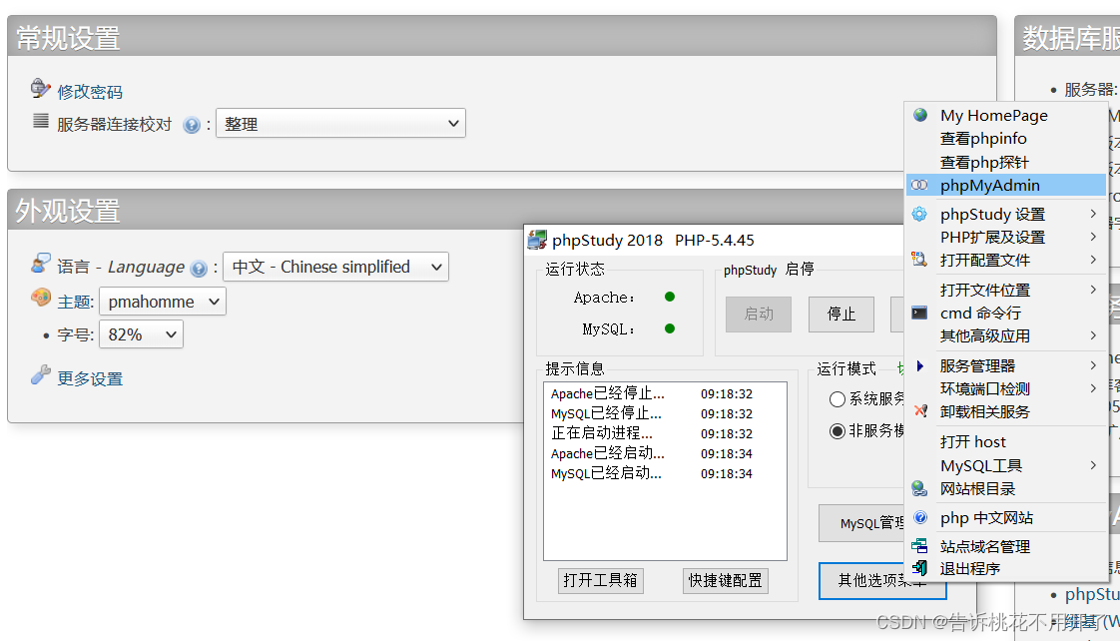The width and height of the screenshot is (1120, 641).
Task: Click the list icon beside 服务器连接校对
Action: coord(41,121)
